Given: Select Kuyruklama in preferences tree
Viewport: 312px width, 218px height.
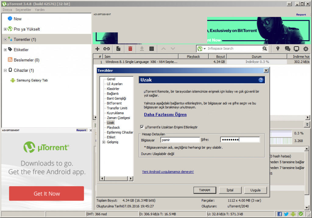Looking at the screenshot, I should pyautogui.click(x=115, y=113).
